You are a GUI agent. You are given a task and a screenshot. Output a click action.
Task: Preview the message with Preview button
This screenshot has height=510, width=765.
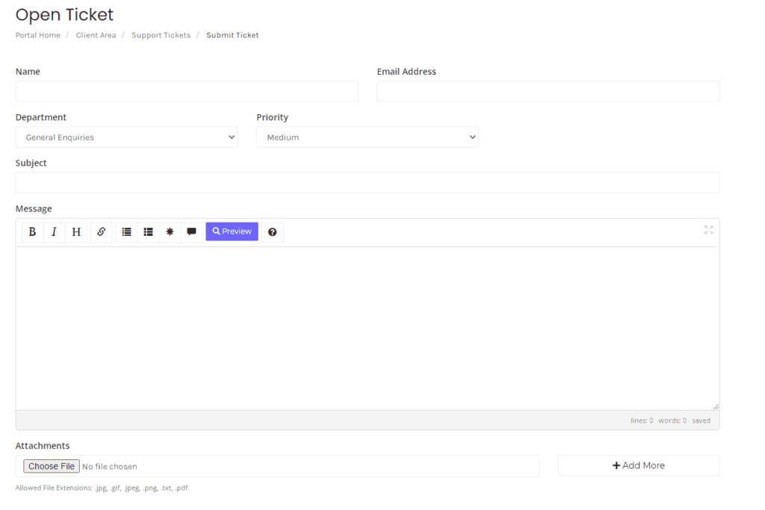tap(232, 231)
